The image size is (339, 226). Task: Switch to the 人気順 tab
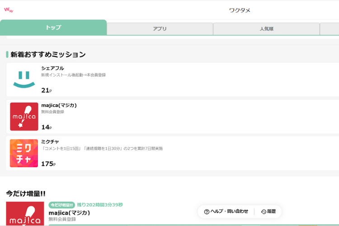267,29
